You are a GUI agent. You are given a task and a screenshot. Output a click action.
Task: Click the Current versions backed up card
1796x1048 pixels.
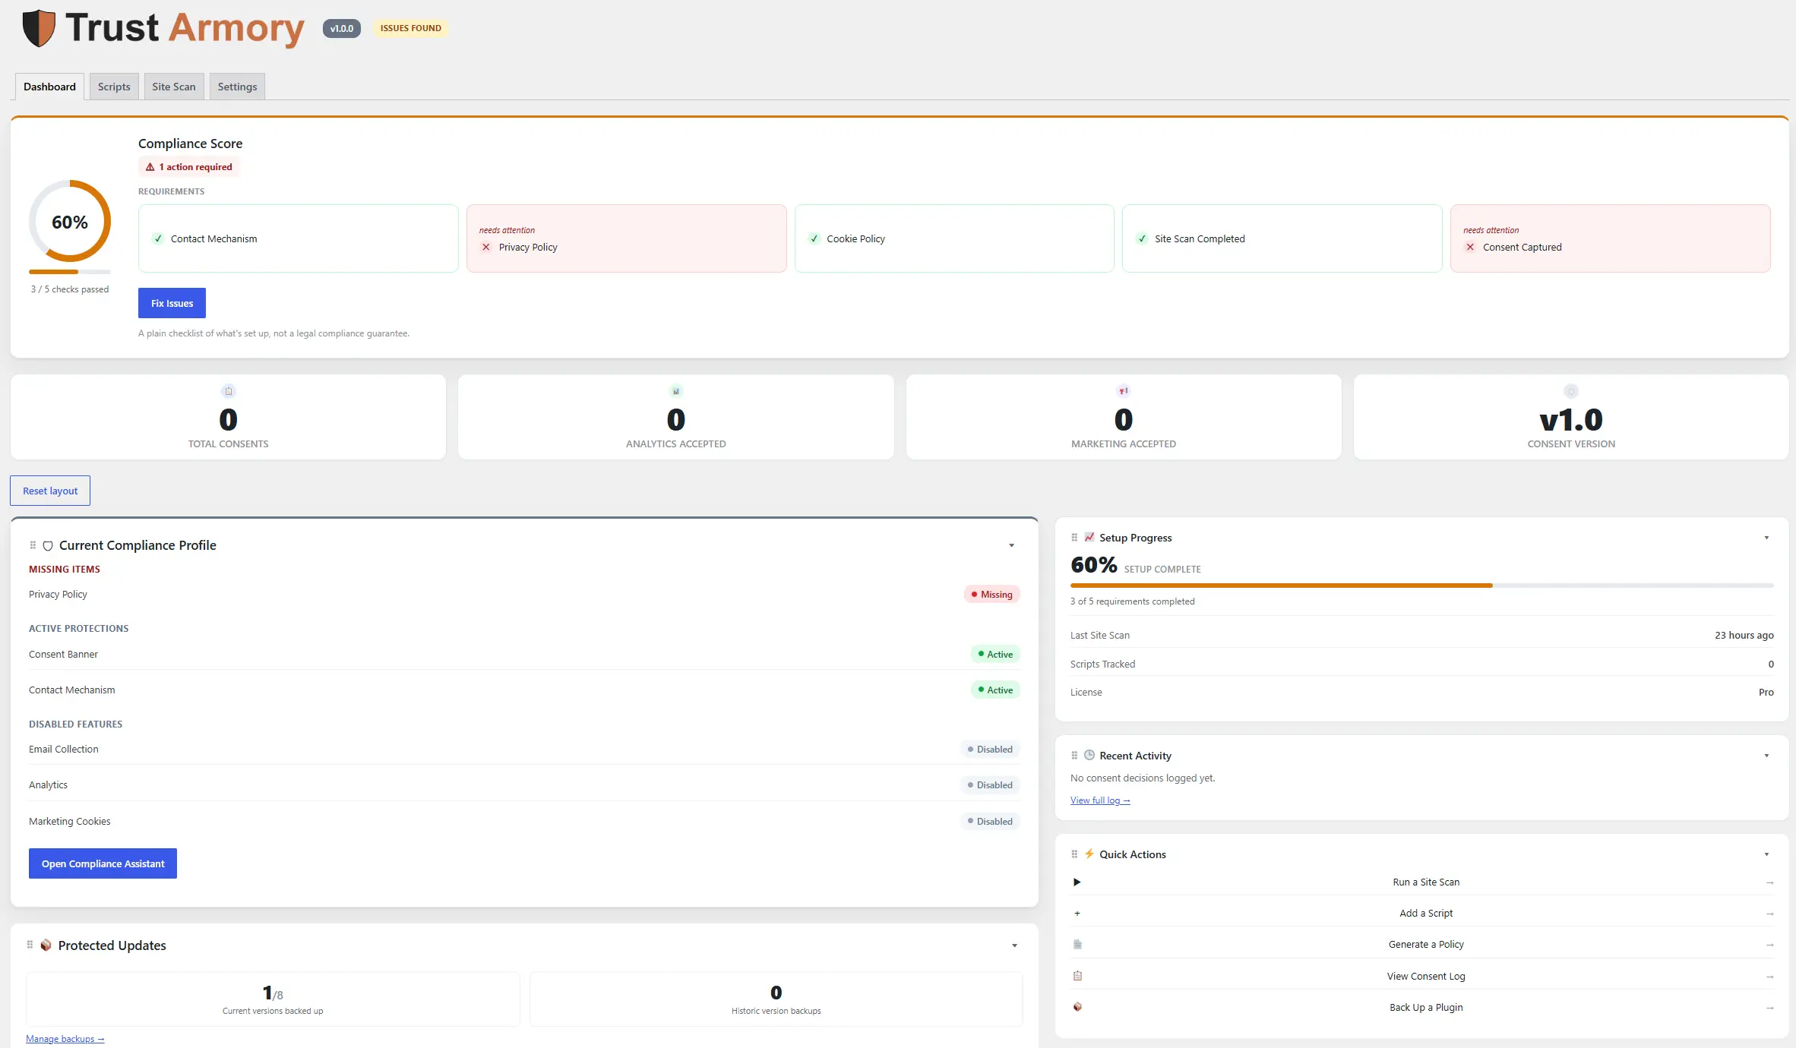pos(273,999)
